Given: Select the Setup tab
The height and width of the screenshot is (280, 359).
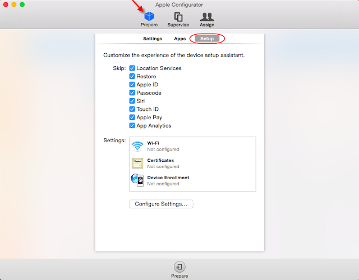Looking at the screenshot, I should pos(207,39).
